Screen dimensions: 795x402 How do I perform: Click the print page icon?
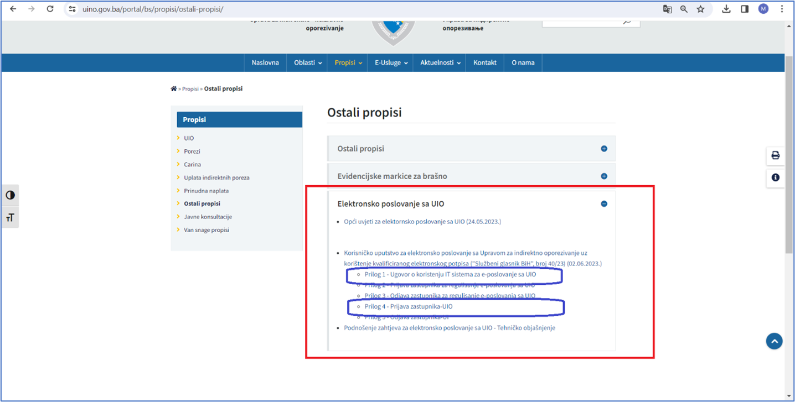click(775, 156)
